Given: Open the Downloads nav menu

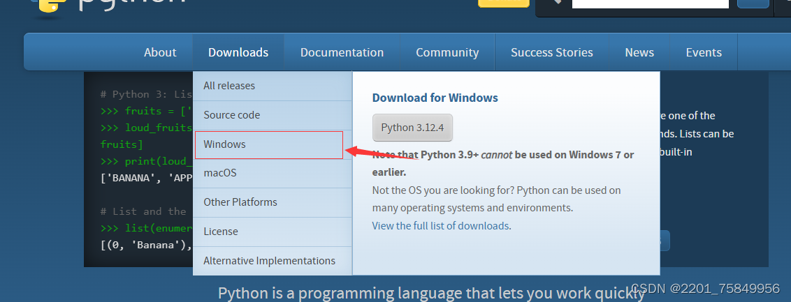Looking at the screenshot, I should (x=238, y=52).
